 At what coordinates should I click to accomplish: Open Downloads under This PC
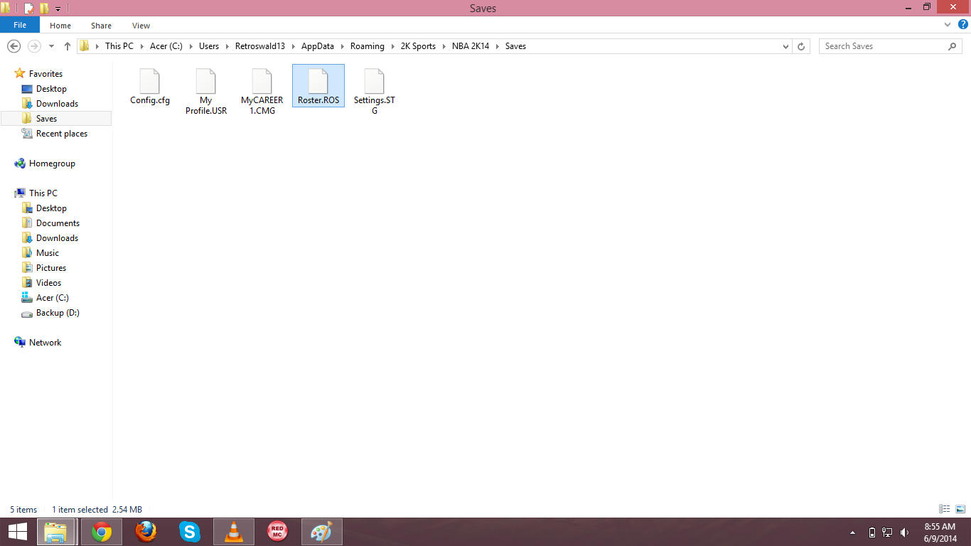[x=57, y=238]
